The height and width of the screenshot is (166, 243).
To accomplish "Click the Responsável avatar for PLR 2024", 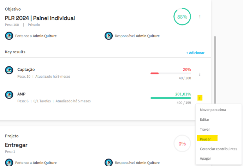I will [109, 36].
